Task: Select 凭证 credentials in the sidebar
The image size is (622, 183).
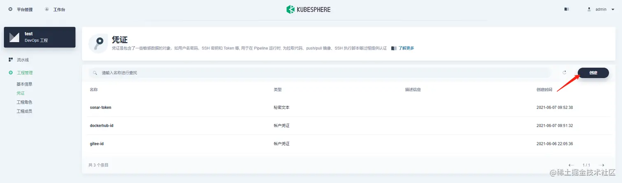Action: click(21, 93)
